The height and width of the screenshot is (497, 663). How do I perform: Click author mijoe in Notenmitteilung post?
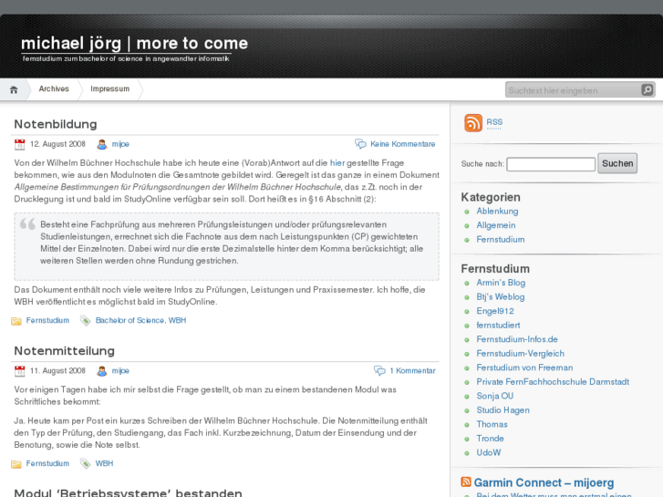120,371
